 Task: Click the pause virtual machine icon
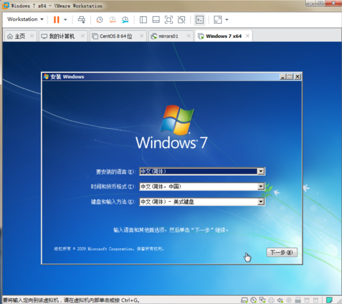point(56,20)
